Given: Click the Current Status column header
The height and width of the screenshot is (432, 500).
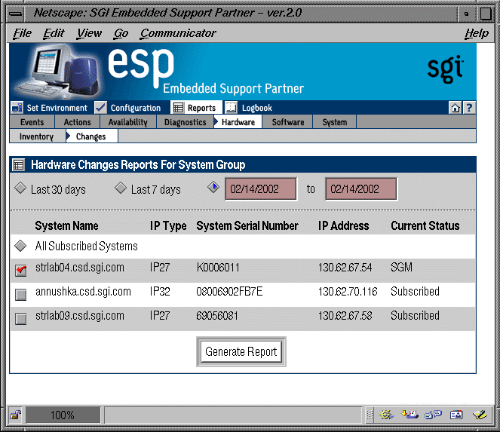Looking at the screenshot, I should [425, 225].
